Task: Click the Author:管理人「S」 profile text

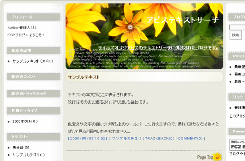Action: [x=22, y=28]
